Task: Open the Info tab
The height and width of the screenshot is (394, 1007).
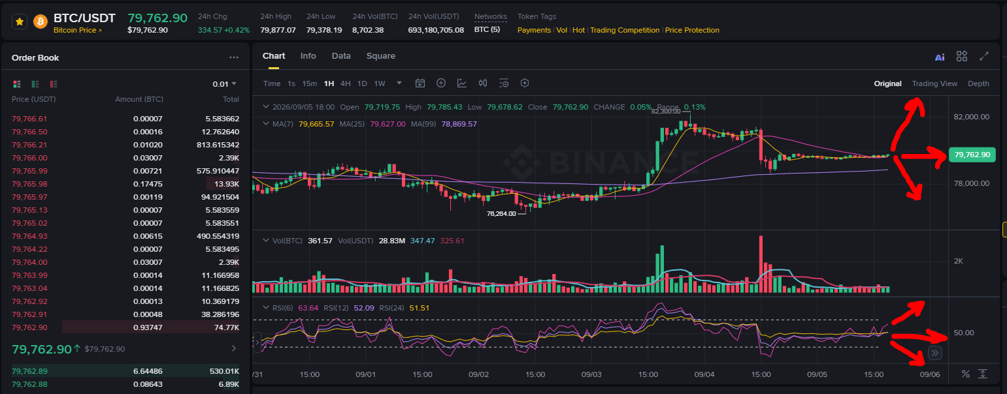Action: [x=308, y=56]
